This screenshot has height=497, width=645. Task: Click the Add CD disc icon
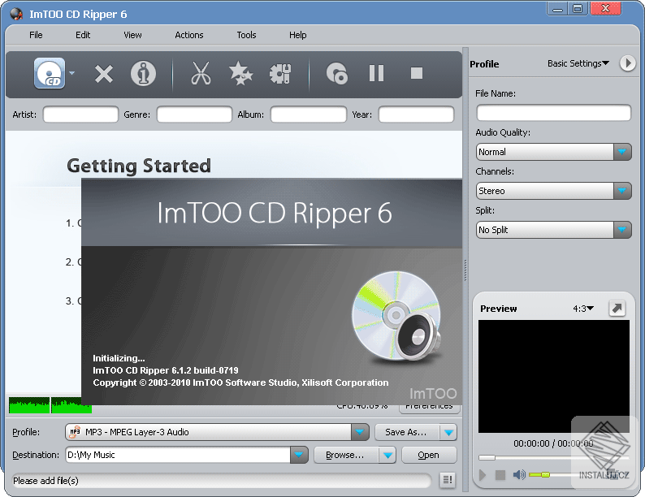pyautogui.click(x=50, y=73)
